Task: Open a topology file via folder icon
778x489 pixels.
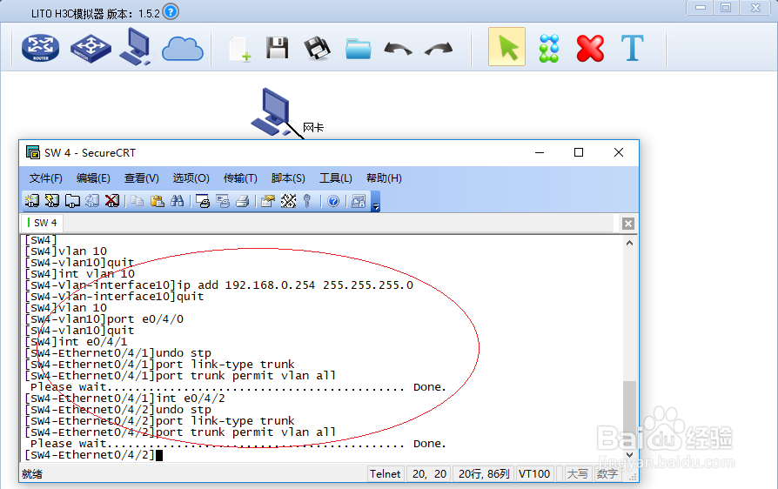Action: coord(359,49)
